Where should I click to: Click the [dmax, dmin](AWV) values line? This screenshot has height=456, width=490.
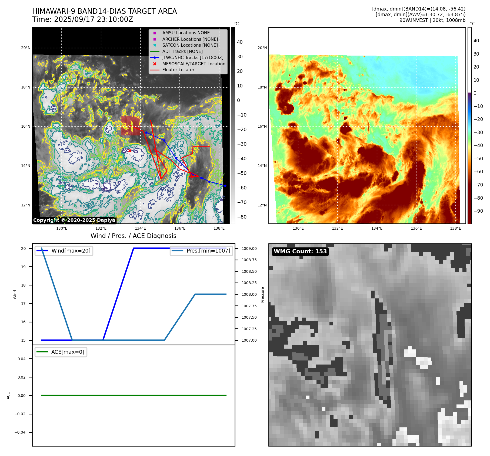pos(420,15)
